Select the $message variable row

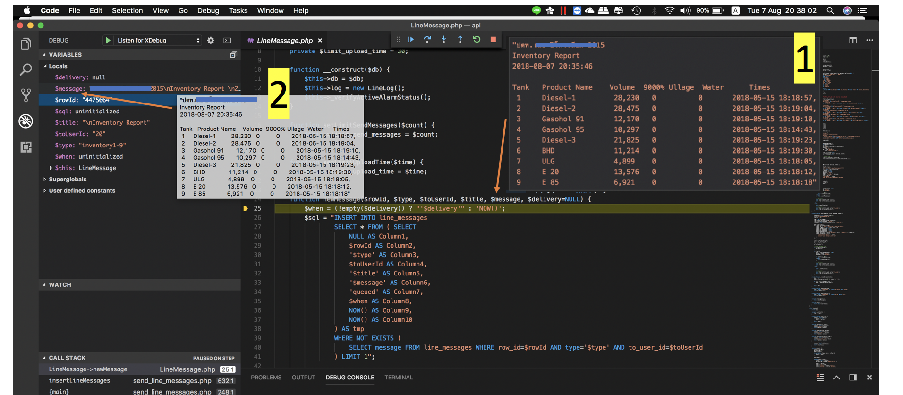click(140, 89)
